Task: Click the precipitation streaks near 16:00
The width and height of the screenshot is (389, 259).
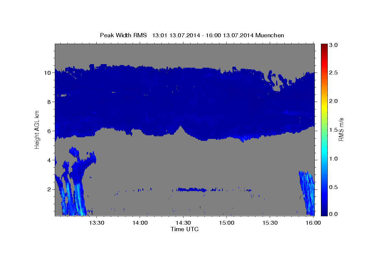Action: pos(307,193)
